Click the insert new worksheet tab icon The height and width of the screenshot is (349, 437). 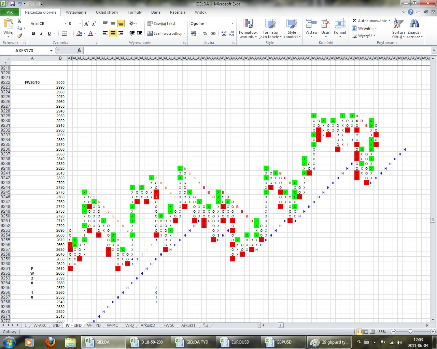[x=206, y=325]
